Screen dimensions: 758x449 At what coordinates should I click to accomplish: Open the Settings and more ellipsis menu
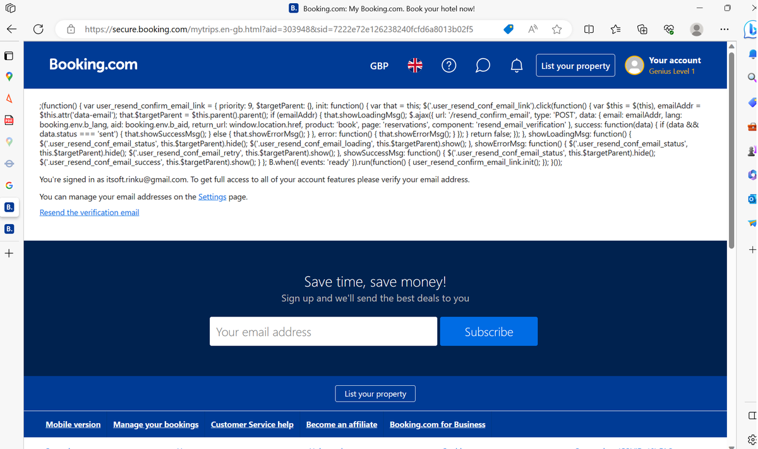[x=724, y=29]
